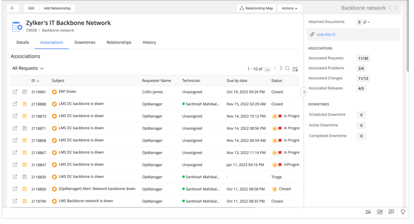The width and height of the screenshot is (414, 224).
Task: Click notes icon for request 2118830
Action: (24, 177)
